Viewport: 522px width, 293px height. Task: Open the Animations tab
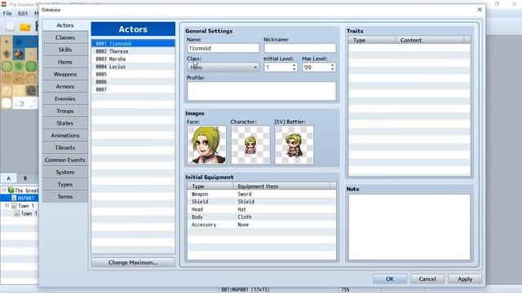tap(65, 136)
